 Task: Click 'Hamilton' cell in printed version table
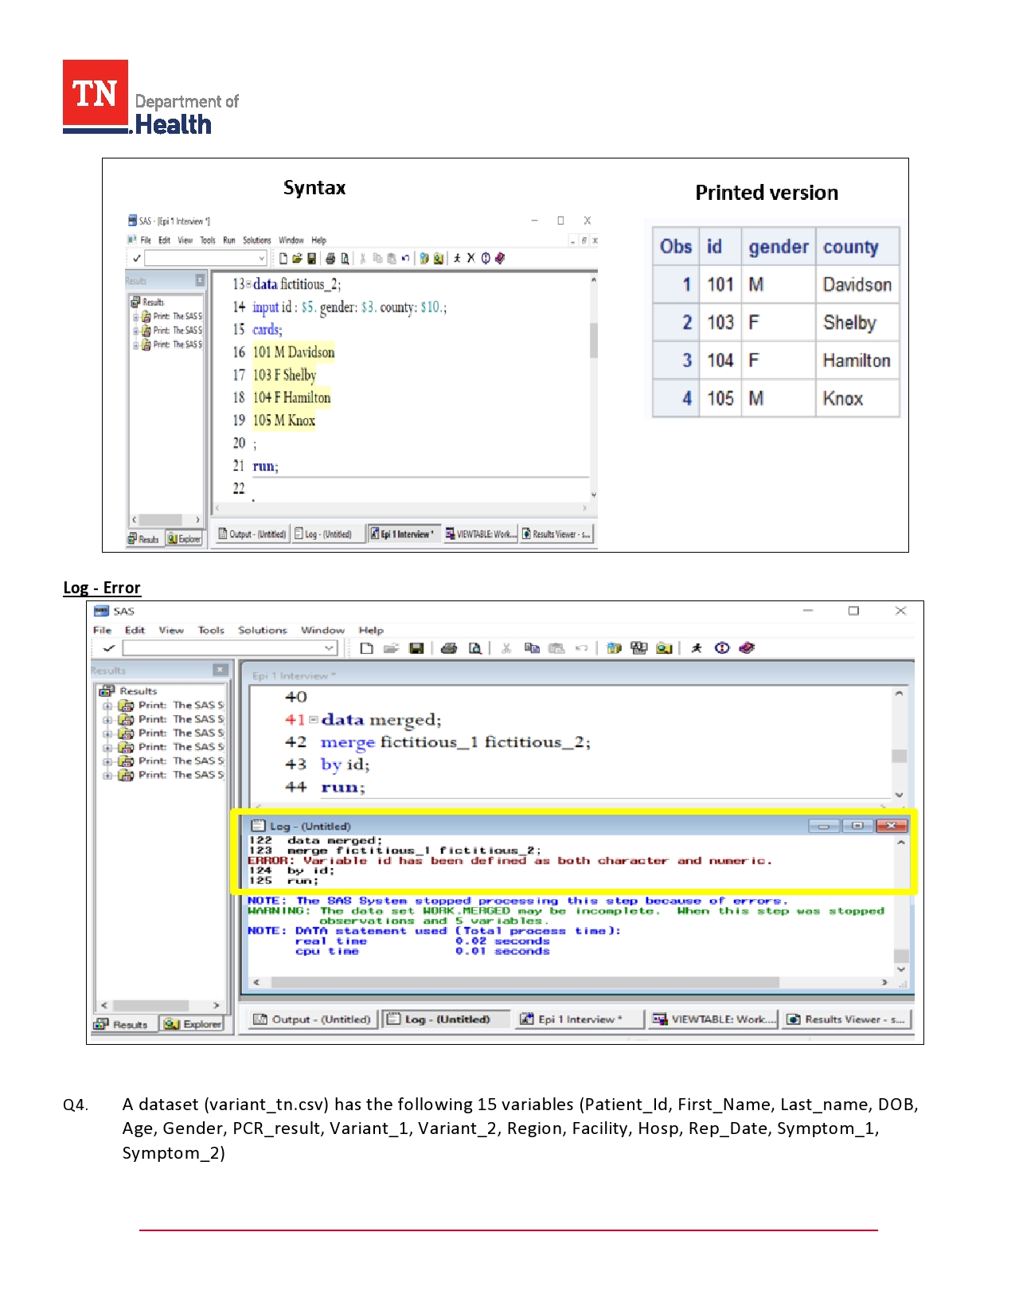point(857,361)
